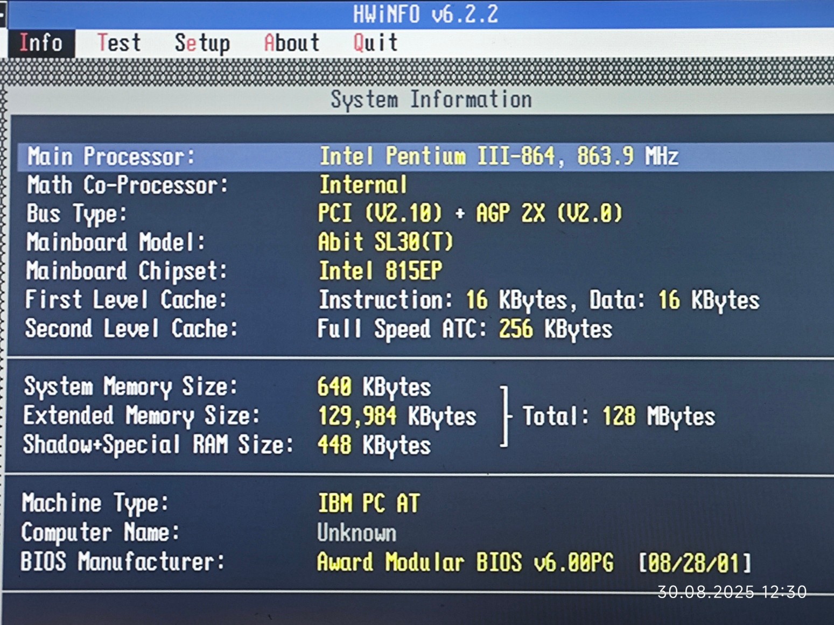Select the Math Co-Processor label
834x625 pixels.
[x=128, y=185]
